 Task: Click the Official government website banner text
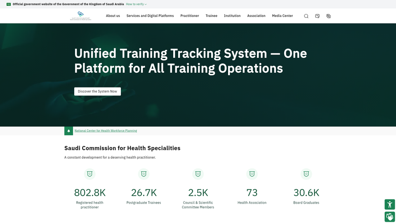point(68,4)
